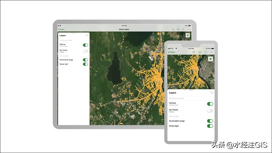Go back to Maps on the phone
The image size is (272, 153).
point(172,52)
